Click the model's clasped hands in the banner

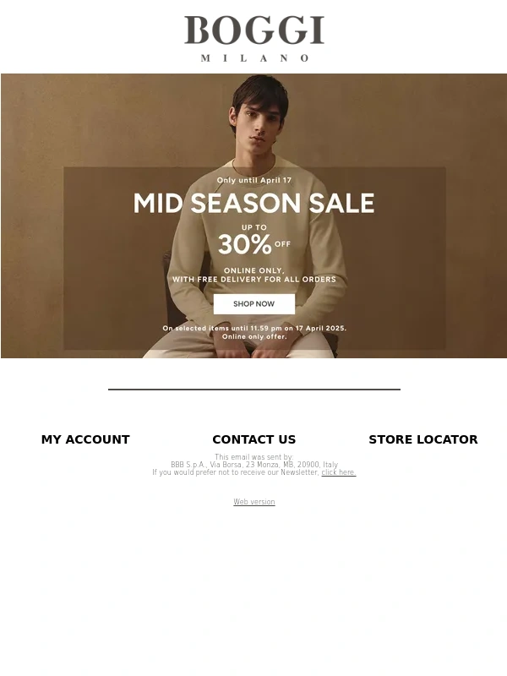[x=254, y=347]
